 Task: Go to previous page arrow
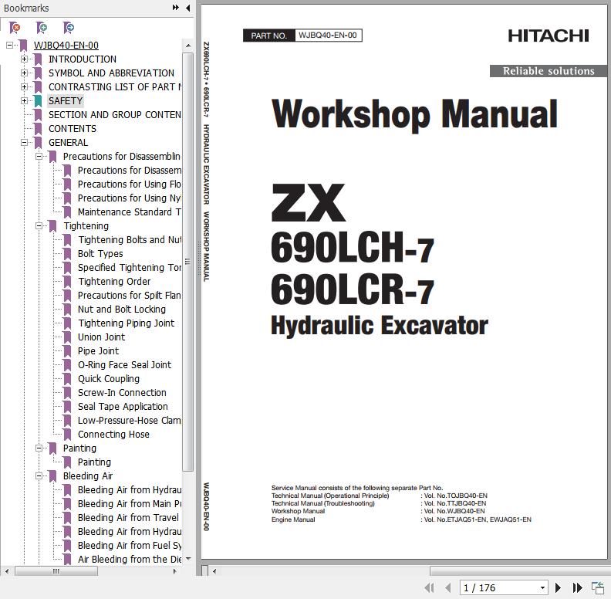point(447,587)
